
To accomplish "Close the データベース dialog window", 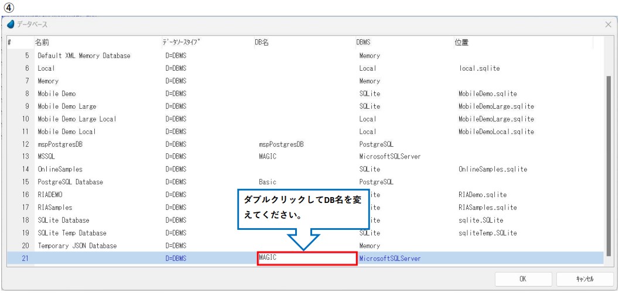I will click(608, 26).
